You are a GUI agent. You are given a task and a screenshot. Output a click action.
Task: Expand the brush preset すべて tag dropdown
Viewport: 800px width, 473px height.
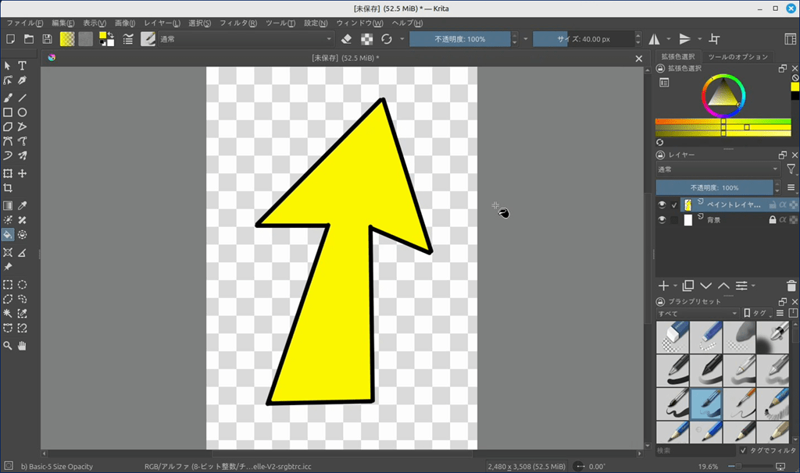coord(697,314)
